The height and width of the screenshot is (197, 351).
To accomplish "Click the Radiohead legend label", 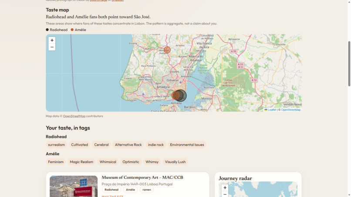I will point(59,30).
